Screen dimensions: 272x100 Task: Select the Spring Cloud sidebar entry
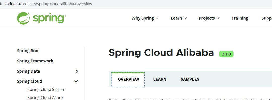29,81
